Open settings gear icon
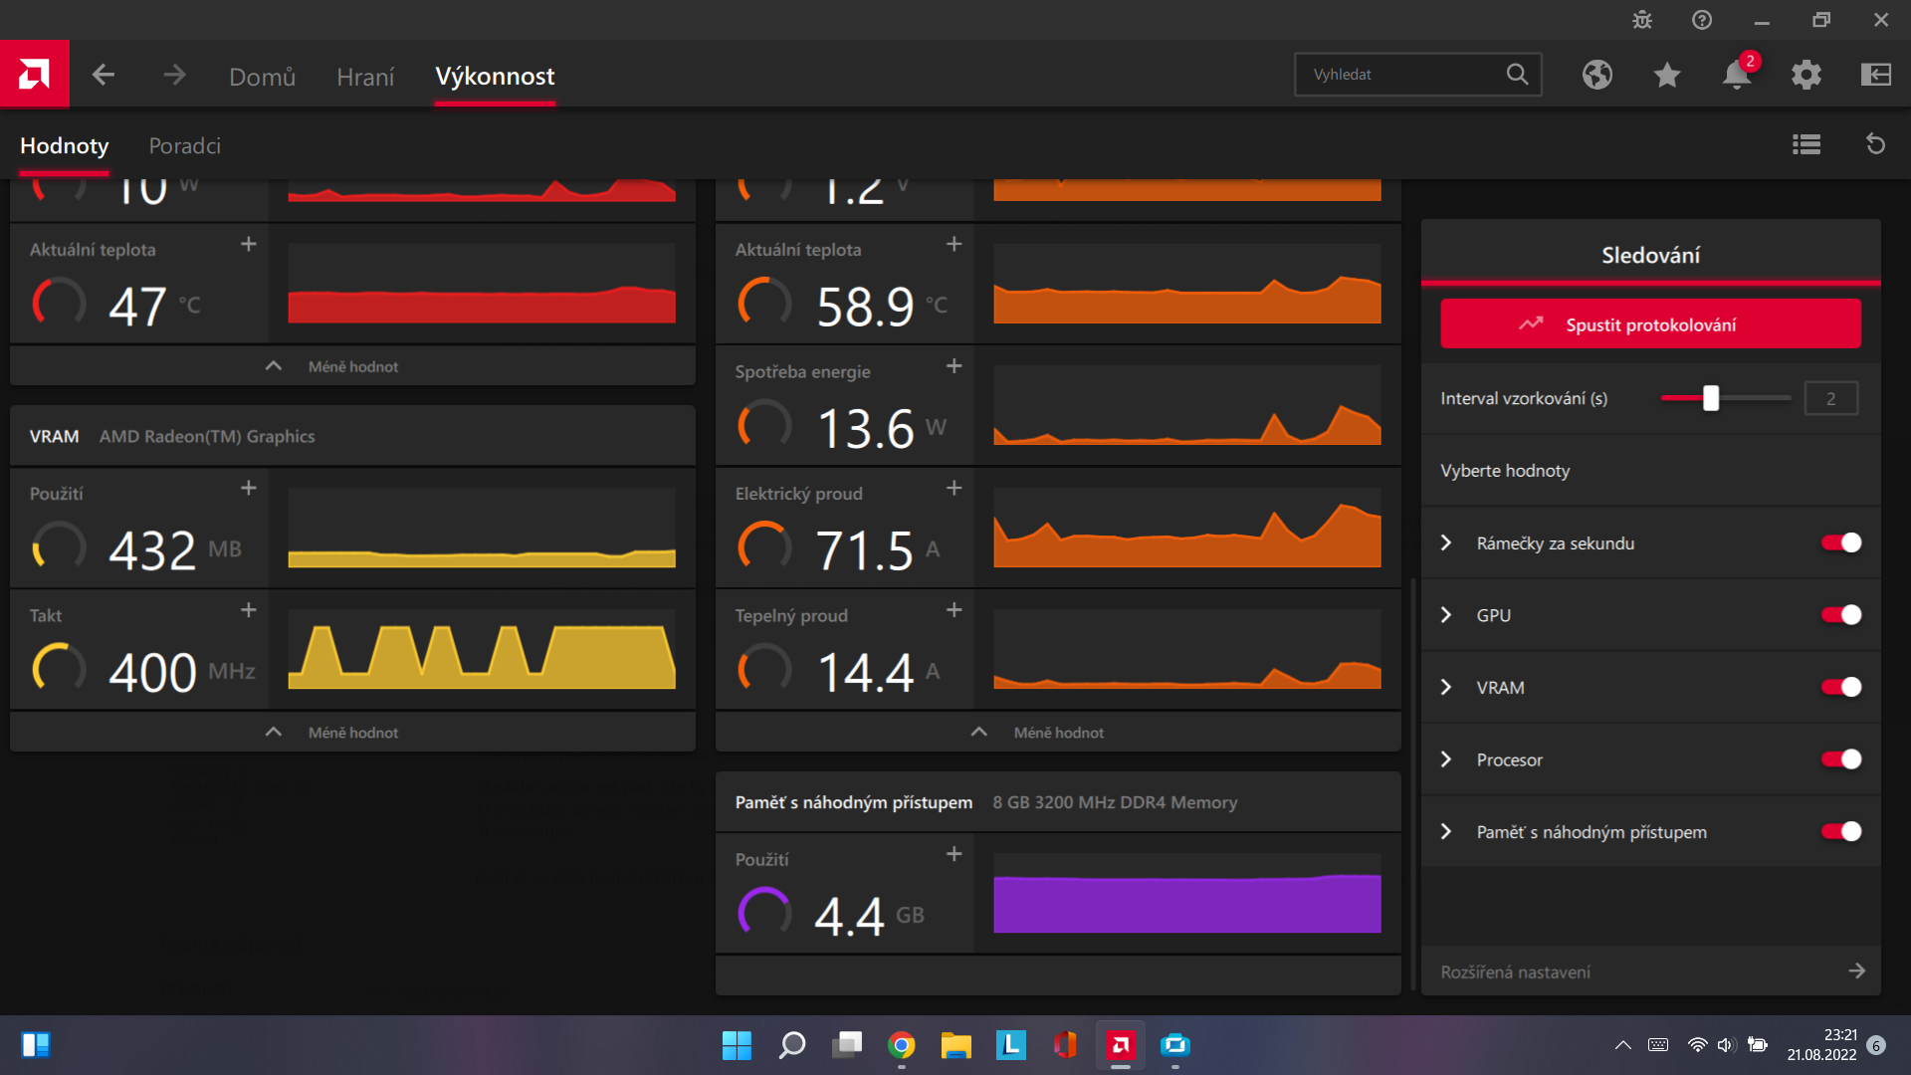The image size is (1911, 1075). 1806,75
